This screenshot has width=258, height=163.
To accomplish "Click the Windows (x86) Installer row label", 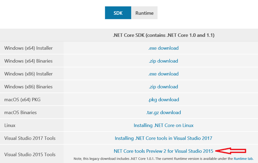I will pyautogui.click(x=28, y=74).
